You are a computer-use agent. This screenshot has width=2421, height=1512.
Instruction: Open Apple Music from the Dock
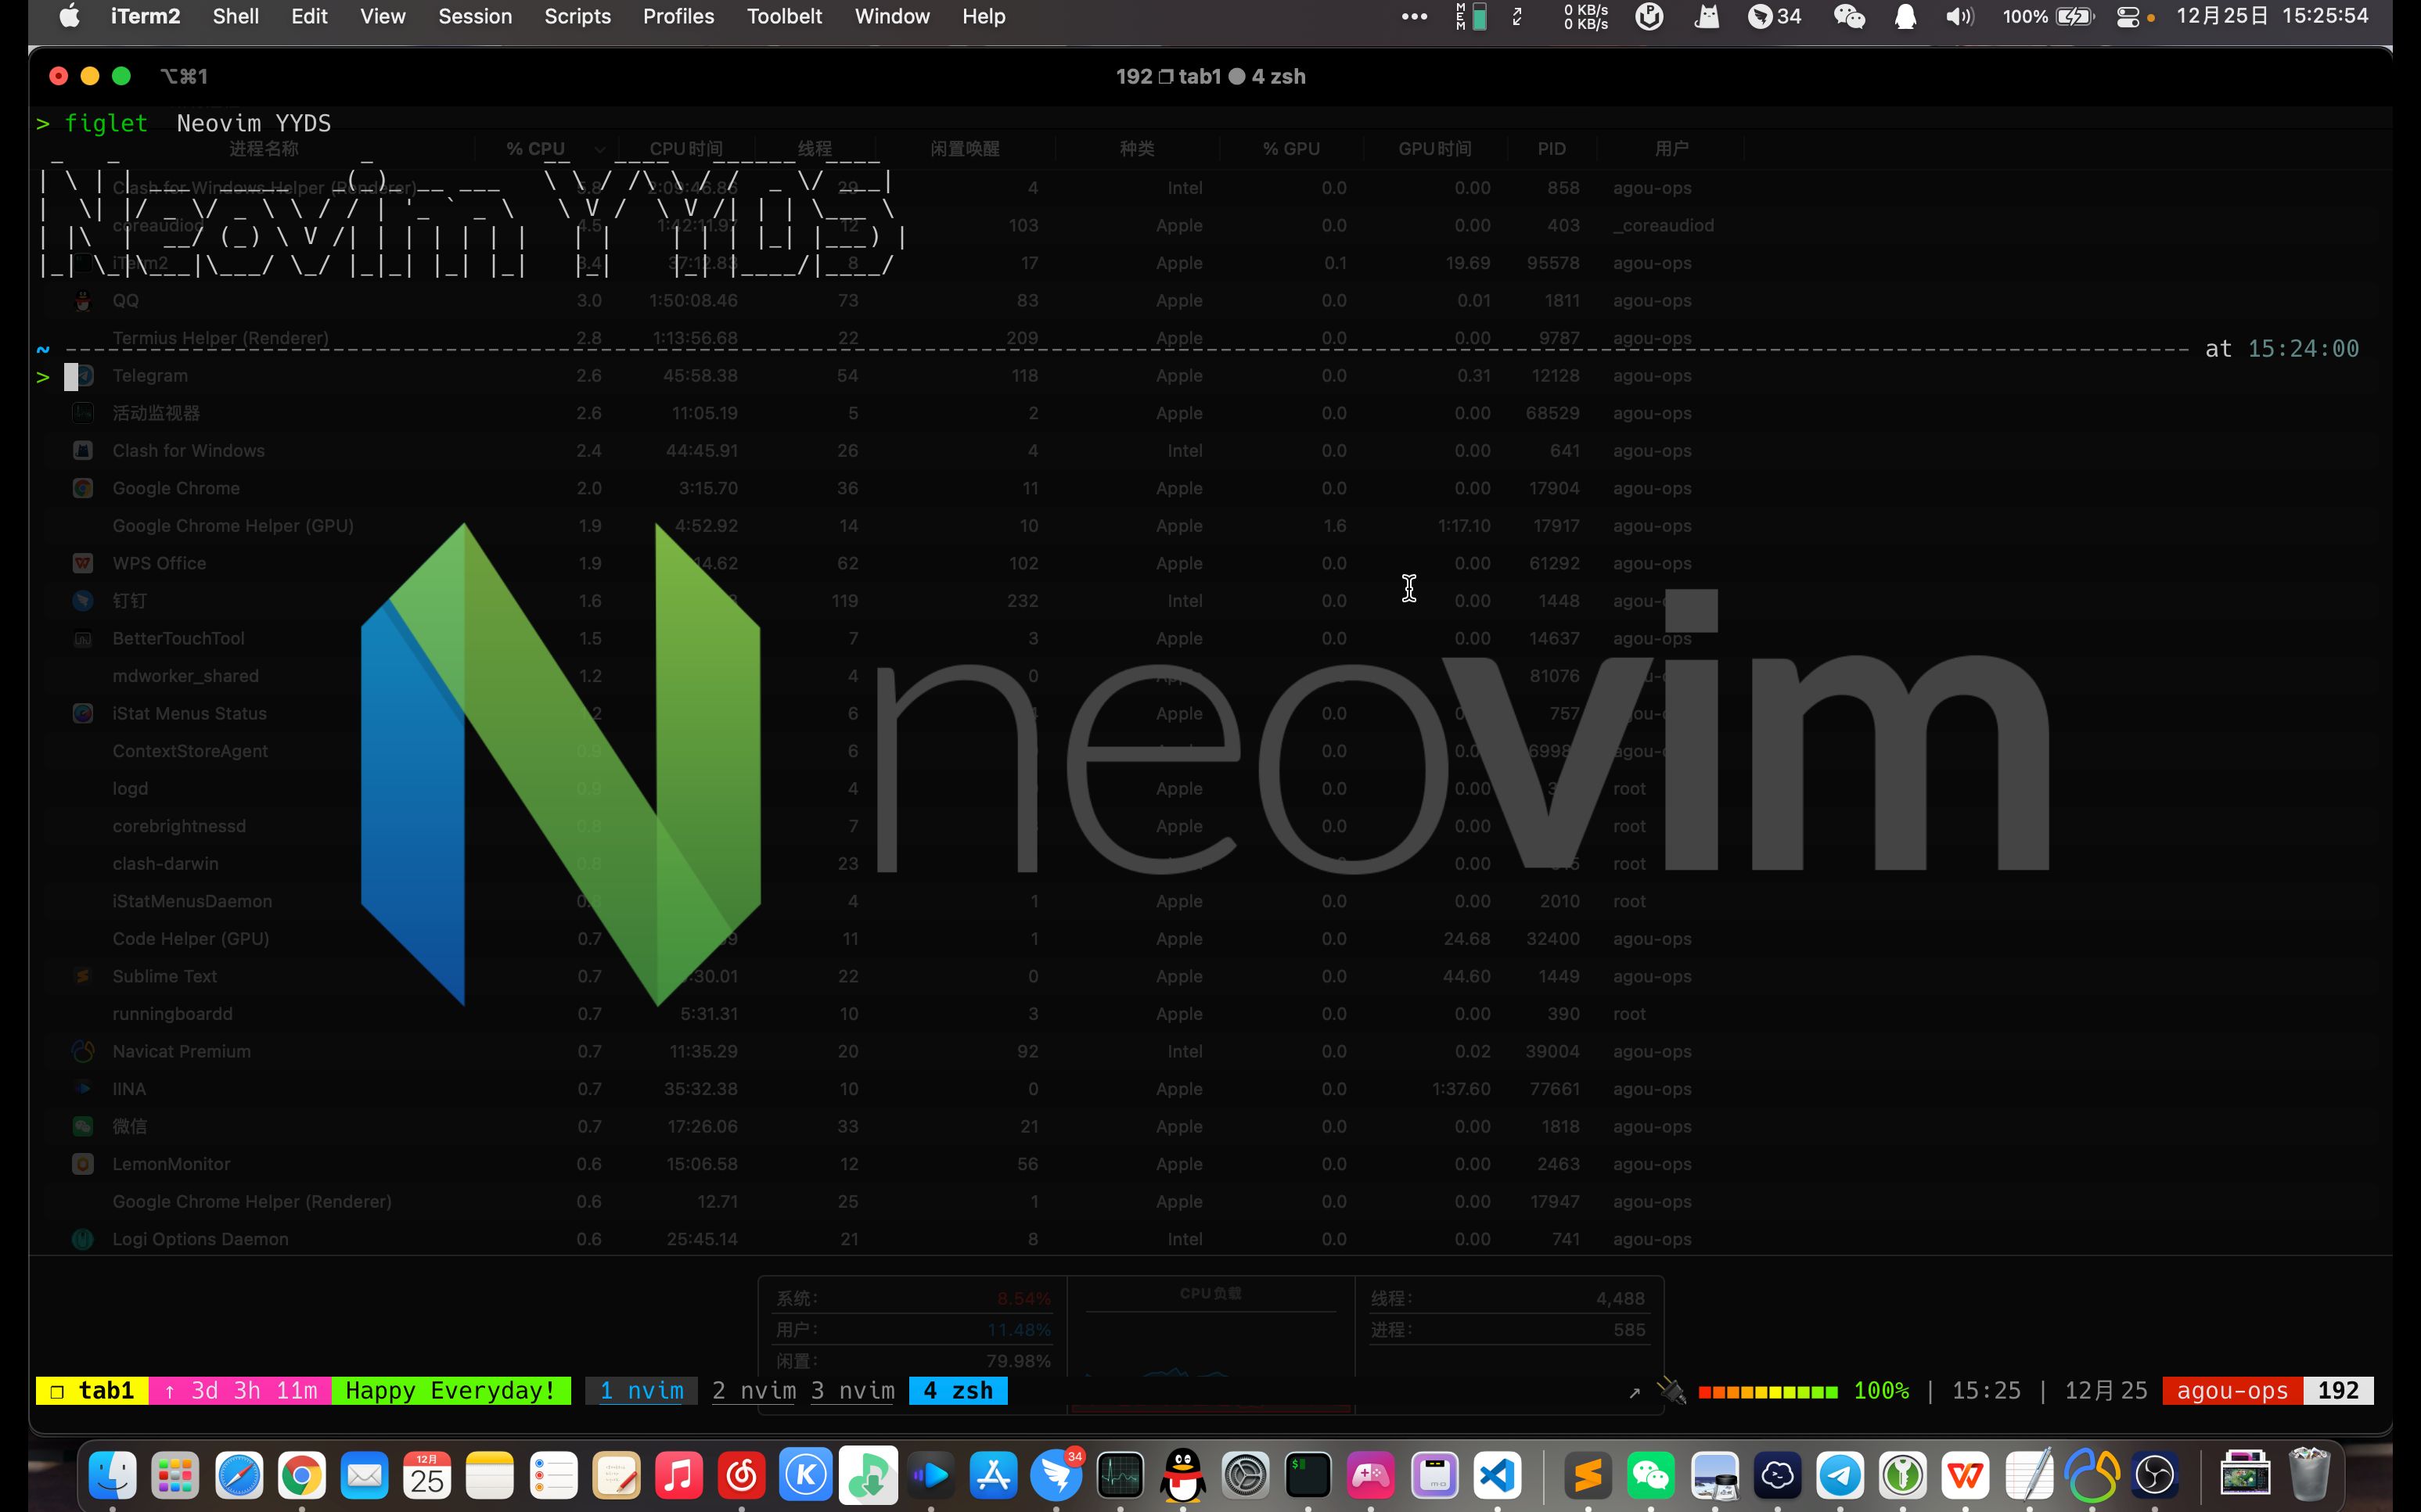pyautogui.click(x=678, y=1475)
